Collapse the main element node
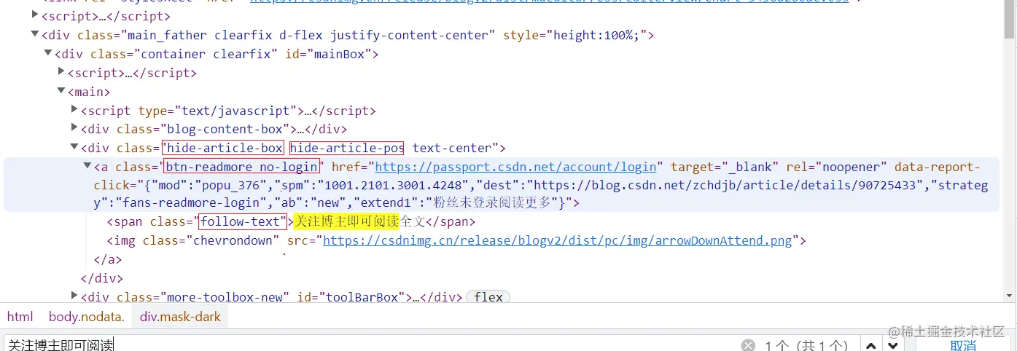Screen dimensions: 1017x351 click(61, 91)
